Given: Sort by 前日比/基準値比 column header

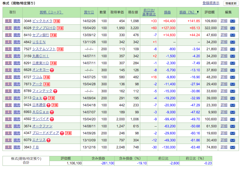Looking at the screenshot, I should tap(149, 12).
